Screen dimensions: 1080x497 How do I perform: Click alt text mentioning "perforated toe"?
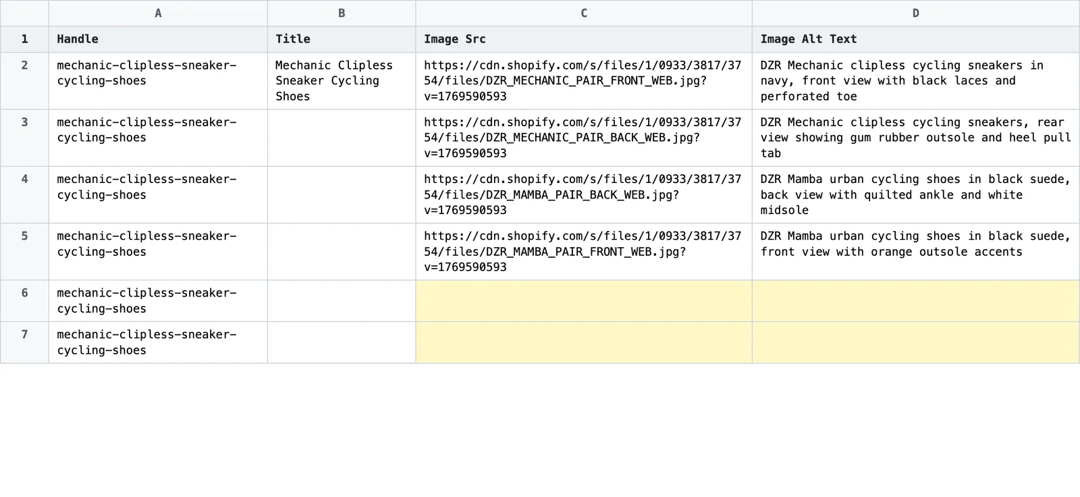click(x=916, y=81)
